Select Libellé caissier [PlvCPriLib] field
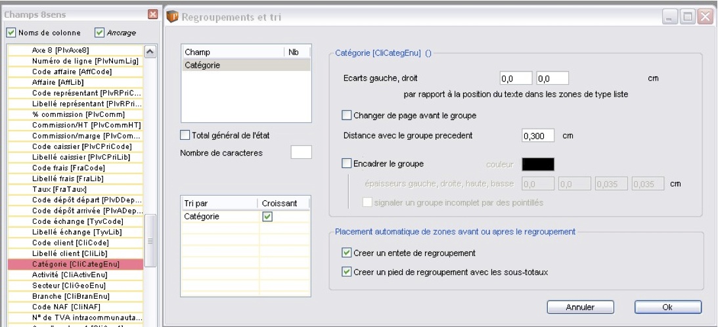718x327 pixels. [x=76, y=157]
